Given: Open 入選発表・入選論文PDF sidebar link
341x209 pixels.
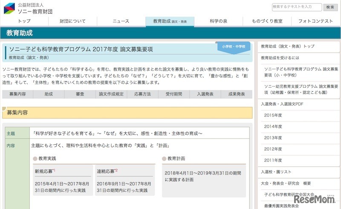Looking at the screenshot, I should click(x=282, y=104).
